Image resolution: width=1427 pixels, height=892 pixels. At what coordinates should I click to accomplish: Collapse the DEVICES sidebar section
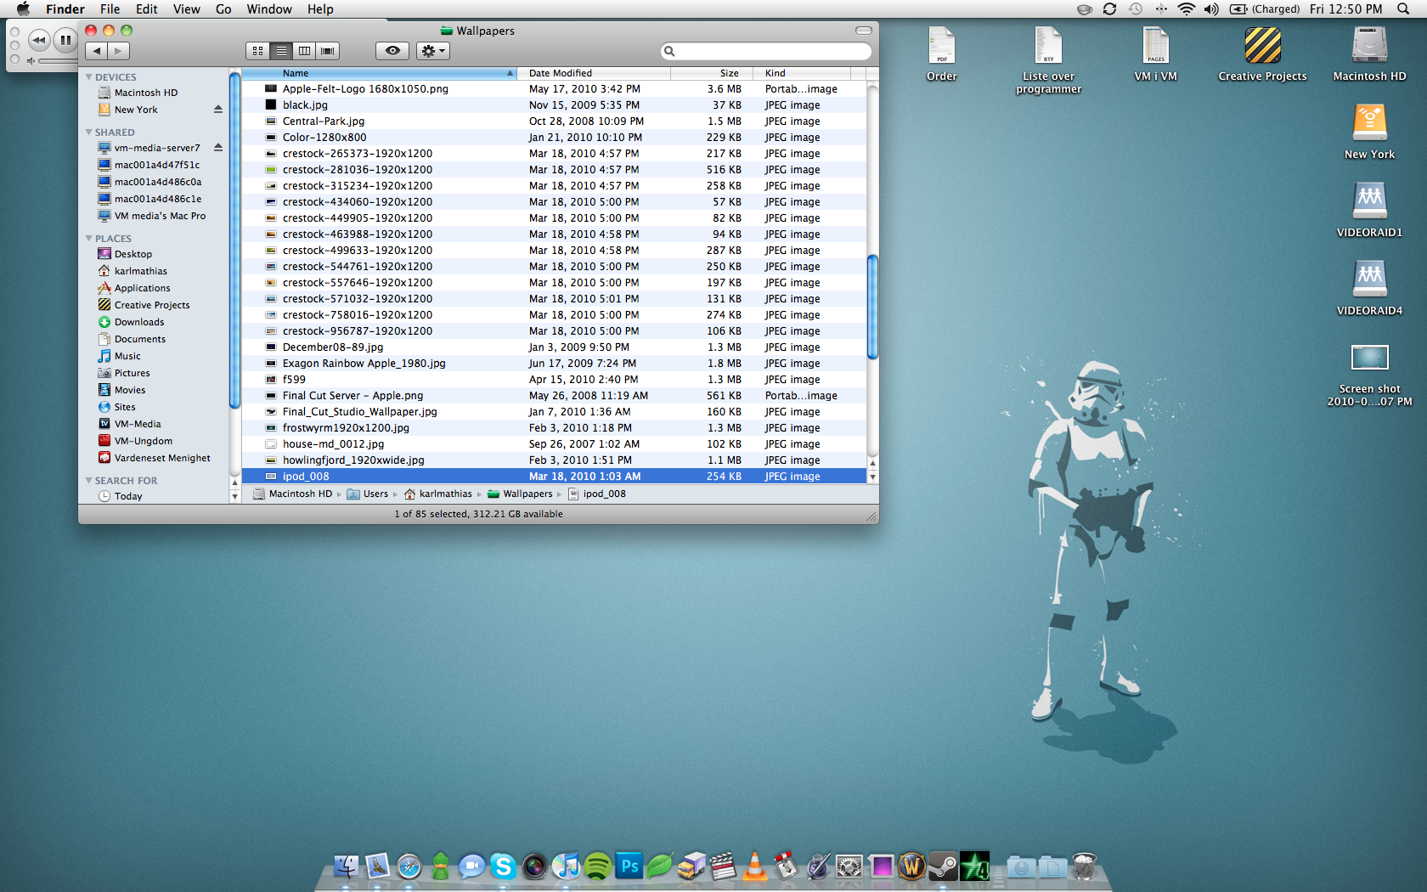pyautogui.click(x=88, y=76)
